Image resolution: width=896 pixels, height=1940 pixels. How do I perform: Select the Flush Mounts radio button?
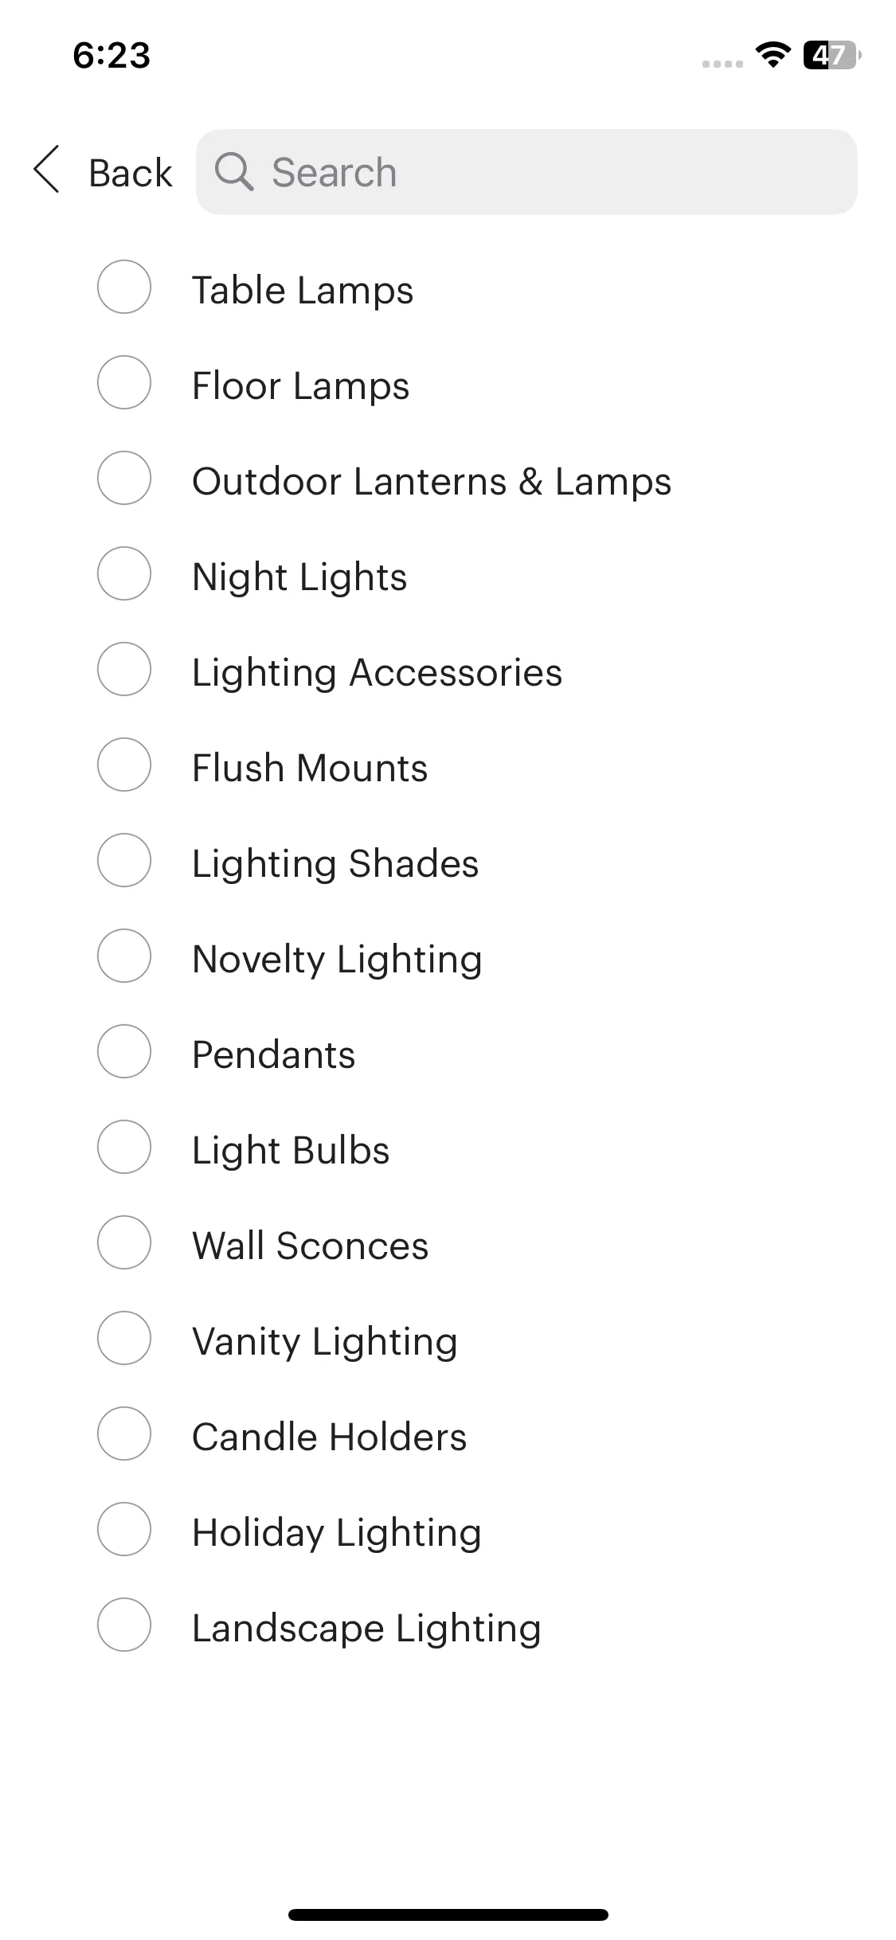point(124,765)
